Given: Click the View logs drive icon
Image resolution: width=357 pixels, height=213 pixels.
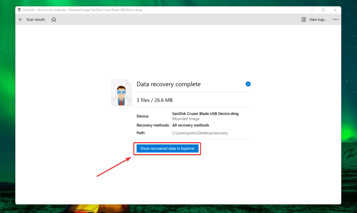Looking at the screenshot, I should point(303,19).
